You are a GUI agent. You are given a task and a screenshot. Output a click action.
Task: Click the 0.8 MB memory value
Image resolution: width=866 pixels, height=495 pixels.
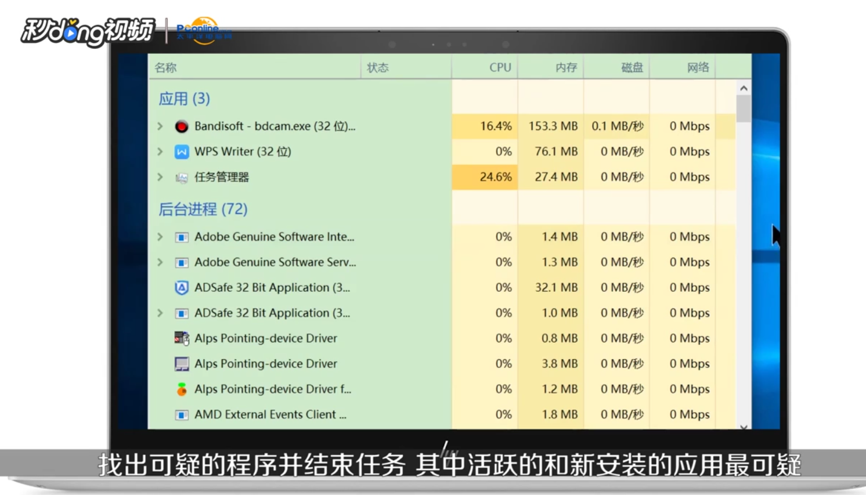pyautogui.click(x=560, y=338)
